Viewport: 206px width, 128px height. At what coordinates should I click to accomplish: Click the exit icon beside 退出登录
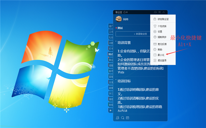[x=155, y=60]
